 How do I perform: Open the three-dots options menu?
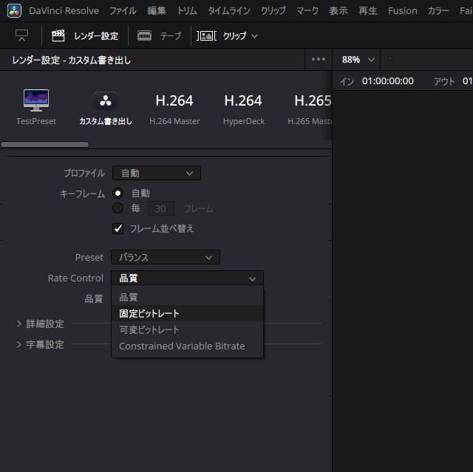click(319, 60)
